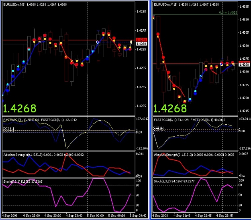Click the 50 level on M15 Stoch scale
The image size is (251, 220).
pos(240,195)
